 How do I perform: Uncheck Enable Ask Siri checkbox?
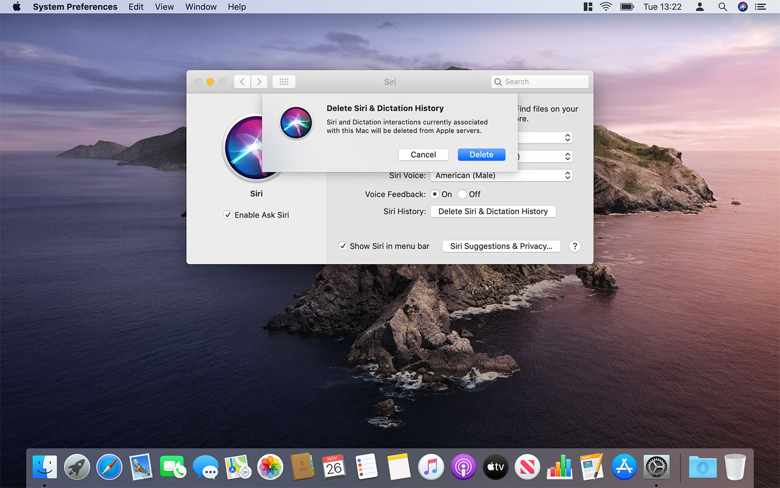228,215
